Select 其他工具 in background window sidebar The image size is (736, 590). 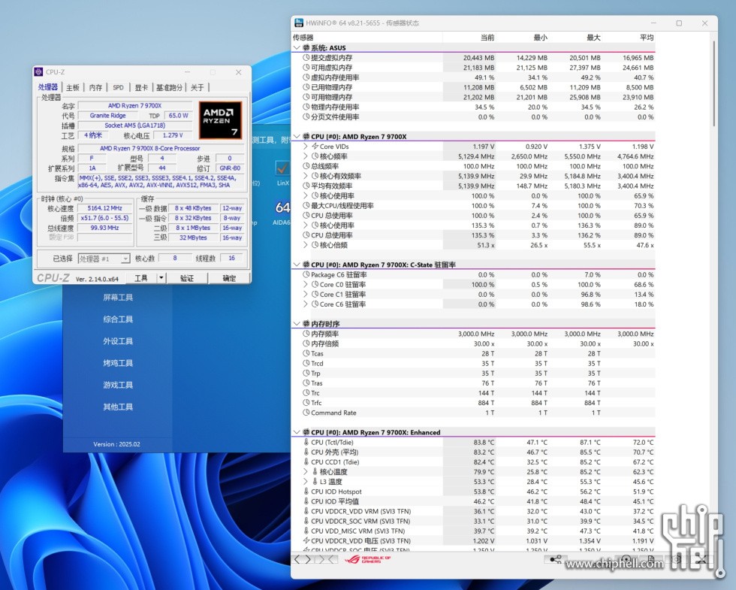coord(118,407)
